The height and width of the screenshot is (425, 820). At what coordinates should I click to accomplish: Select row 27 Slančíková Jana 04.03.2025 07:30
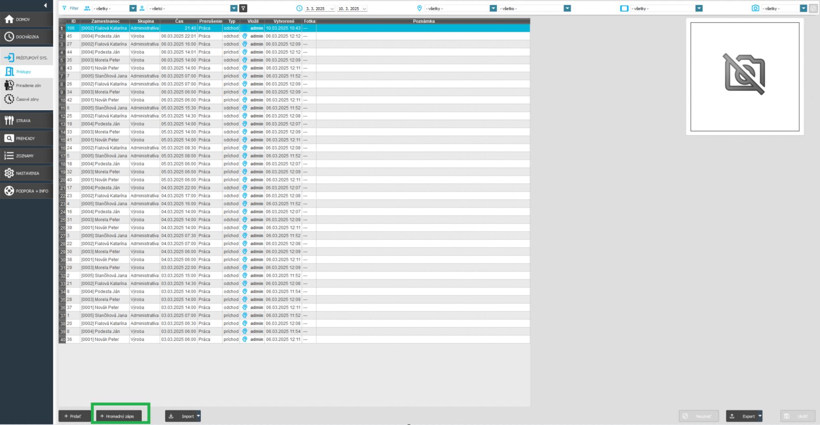click(x=294, y=236)
